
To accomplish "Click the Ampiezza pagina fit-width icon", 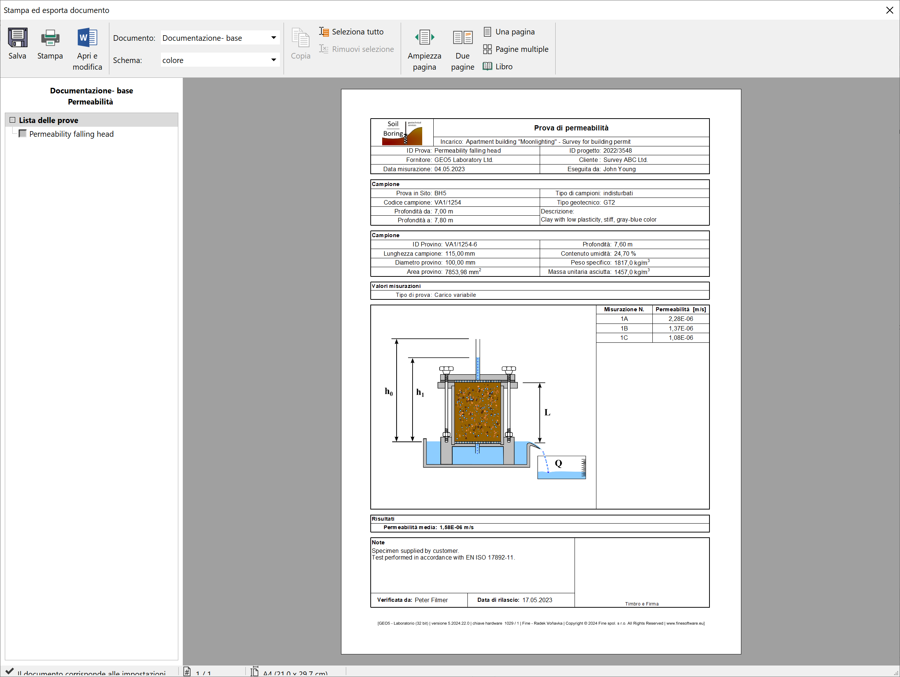I will click(x=424, y=38).
